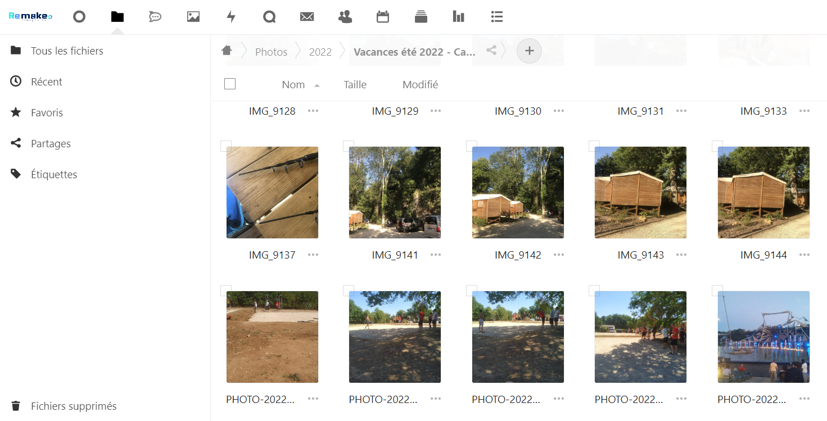Sort files by Nom column
The height and width of the screenshot is (421, 827).
pyautogui.click(x=293, y=85)
